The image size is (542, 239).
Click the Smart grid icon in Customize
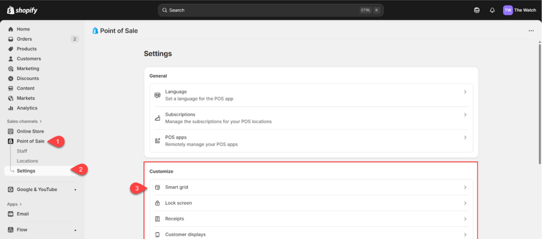[x=157, y=187]
